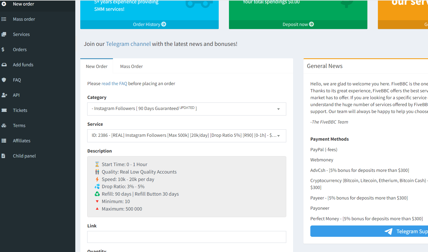Click the Order History button
The height and width of the screenshot is (252, 428).
[x=149, y=24]
